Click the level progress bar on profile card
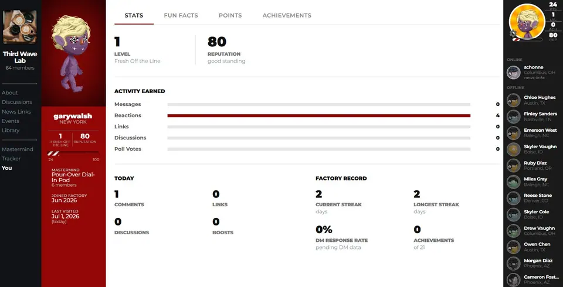Screen dimensions: 563x287 tap(74, 153)
